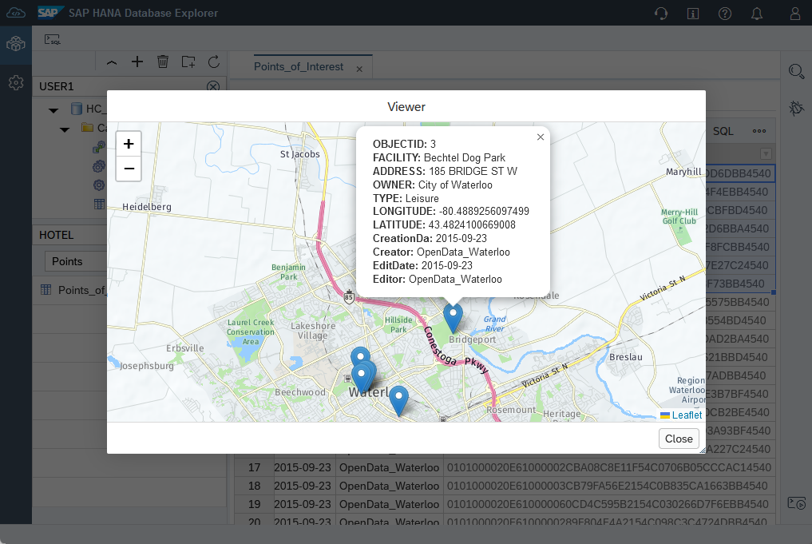Open the SQL console icon
812x544 pixels.
pos(53,39)
